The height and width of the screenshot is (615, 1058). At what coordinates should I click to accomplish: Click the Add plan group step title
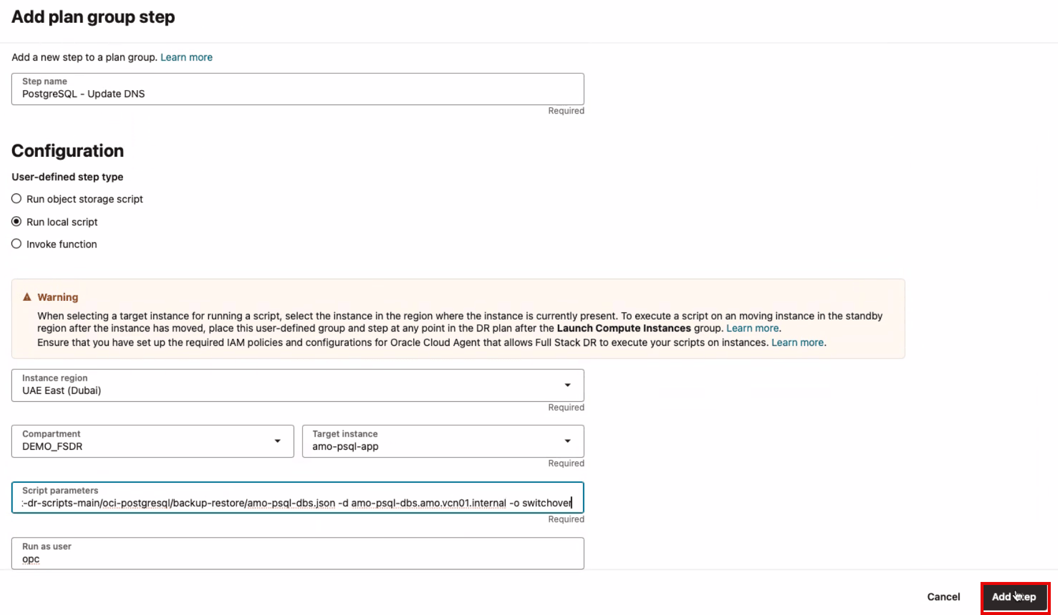pyautogui.click(x=93, y=17)
